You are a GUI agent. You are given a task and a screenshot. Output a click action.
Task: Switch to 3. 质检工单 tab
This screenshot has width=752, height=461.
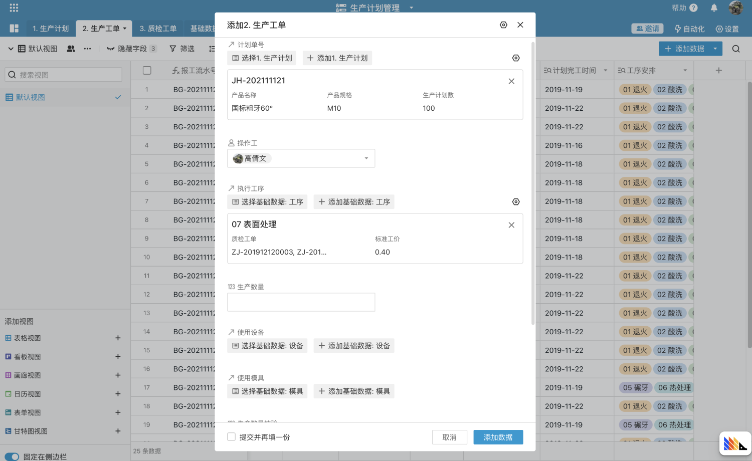pos(158,29)
